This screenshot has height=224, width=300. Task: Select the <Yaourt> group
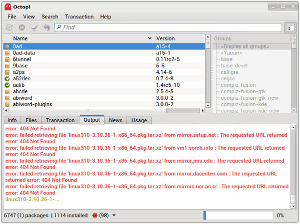pyautogui.click(x=231, y=53)
